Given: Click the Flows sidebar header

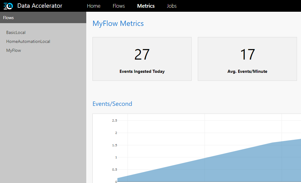Looking at the screenshot, I should [8, 18].
